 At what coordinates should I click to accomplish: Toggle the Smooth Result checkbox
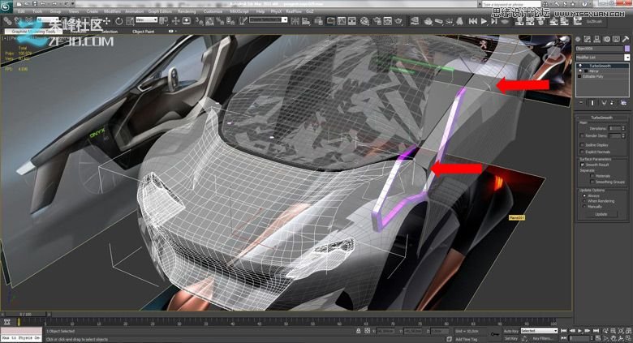point(582,165)
